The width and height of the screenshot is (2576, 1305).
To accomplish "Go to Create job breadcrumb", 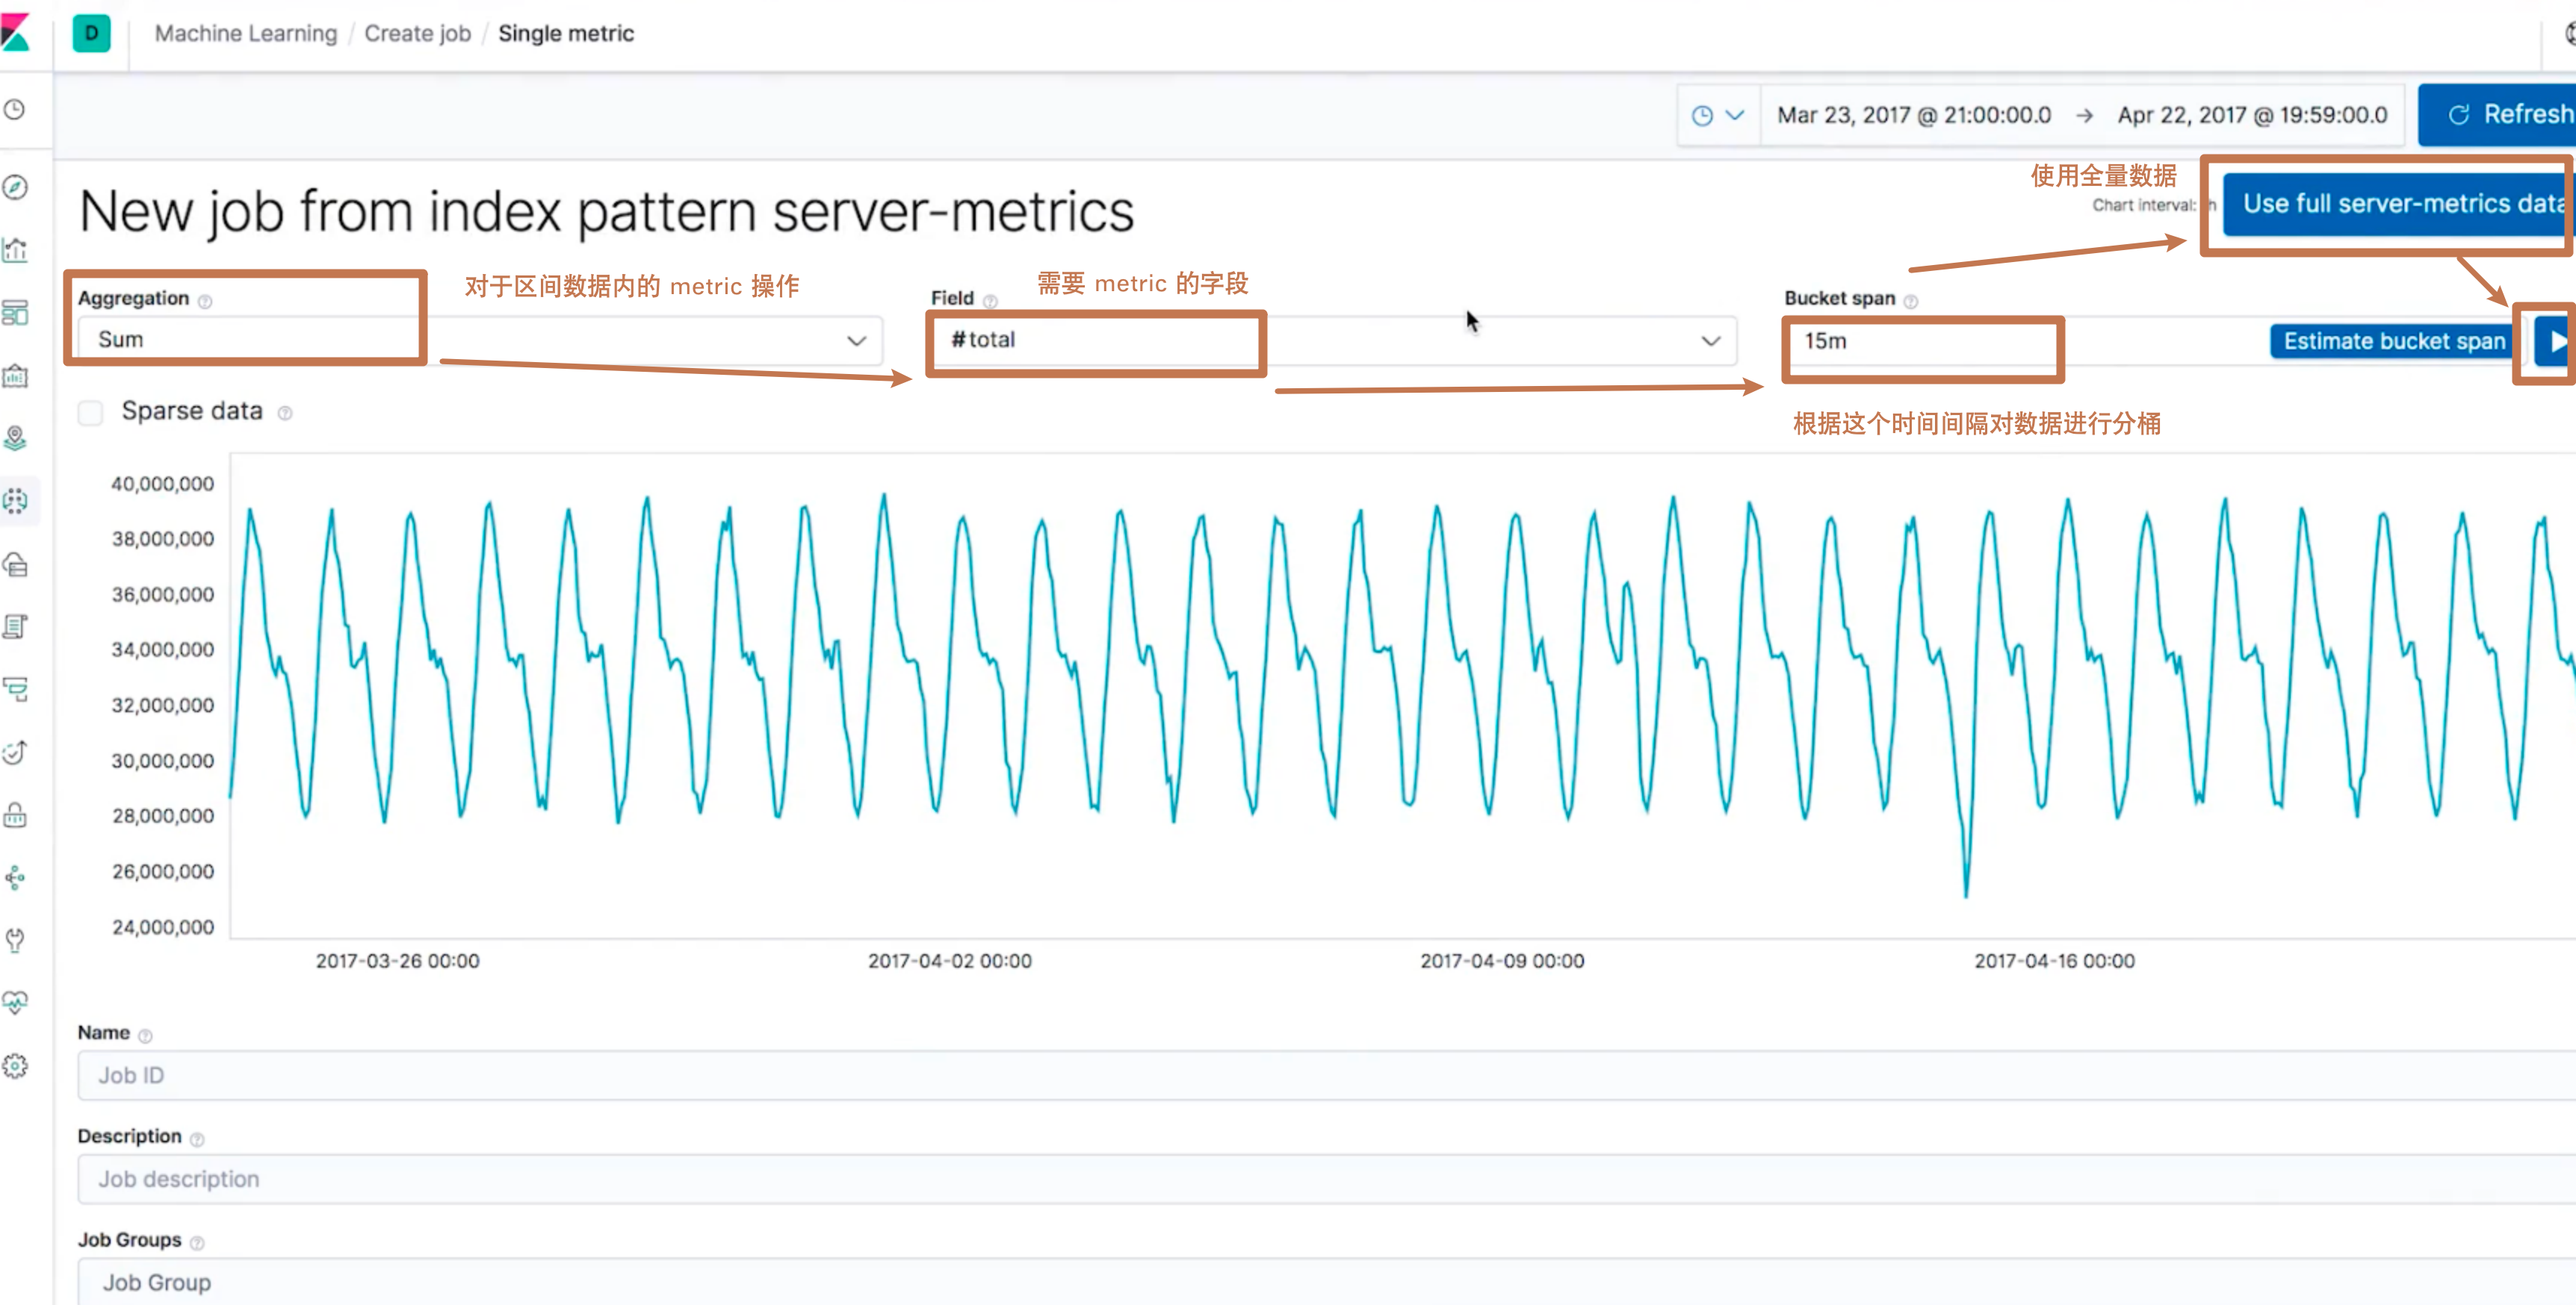I will click(417, 33).
